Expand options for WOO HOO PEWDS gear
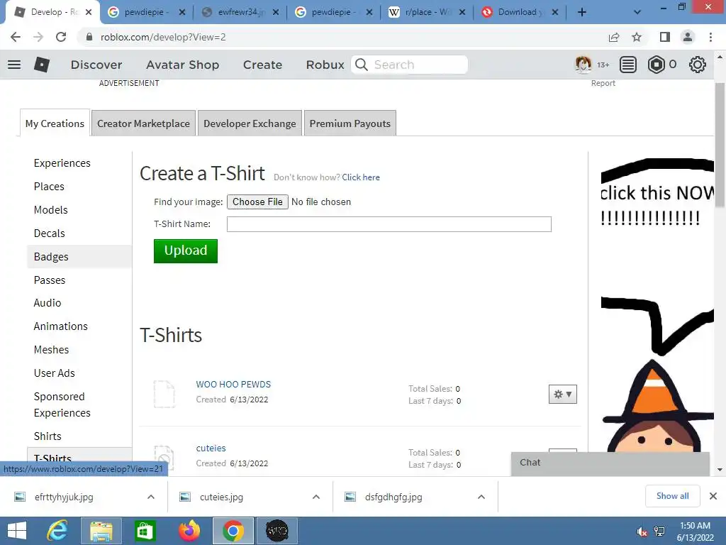The height and width of the screenshot is (545, 726). [562, 395]
